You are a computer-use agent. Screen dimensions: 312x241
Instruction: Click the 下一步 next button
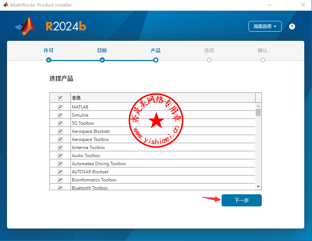click(x=241, y=200)
